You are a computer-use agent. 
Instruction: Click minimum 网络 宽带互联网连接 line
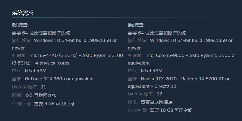(x=34, y=95)
